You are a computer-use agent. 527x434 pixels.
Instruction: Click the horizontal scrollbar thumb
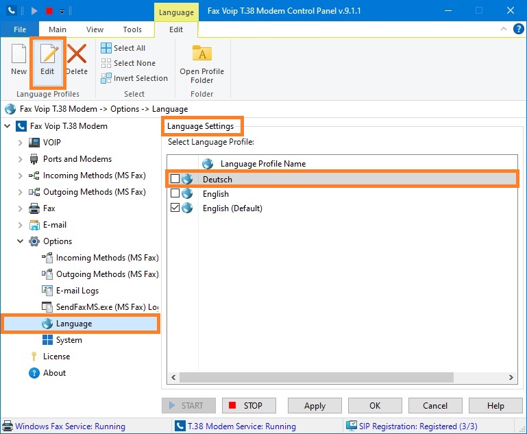pos(316,378)
